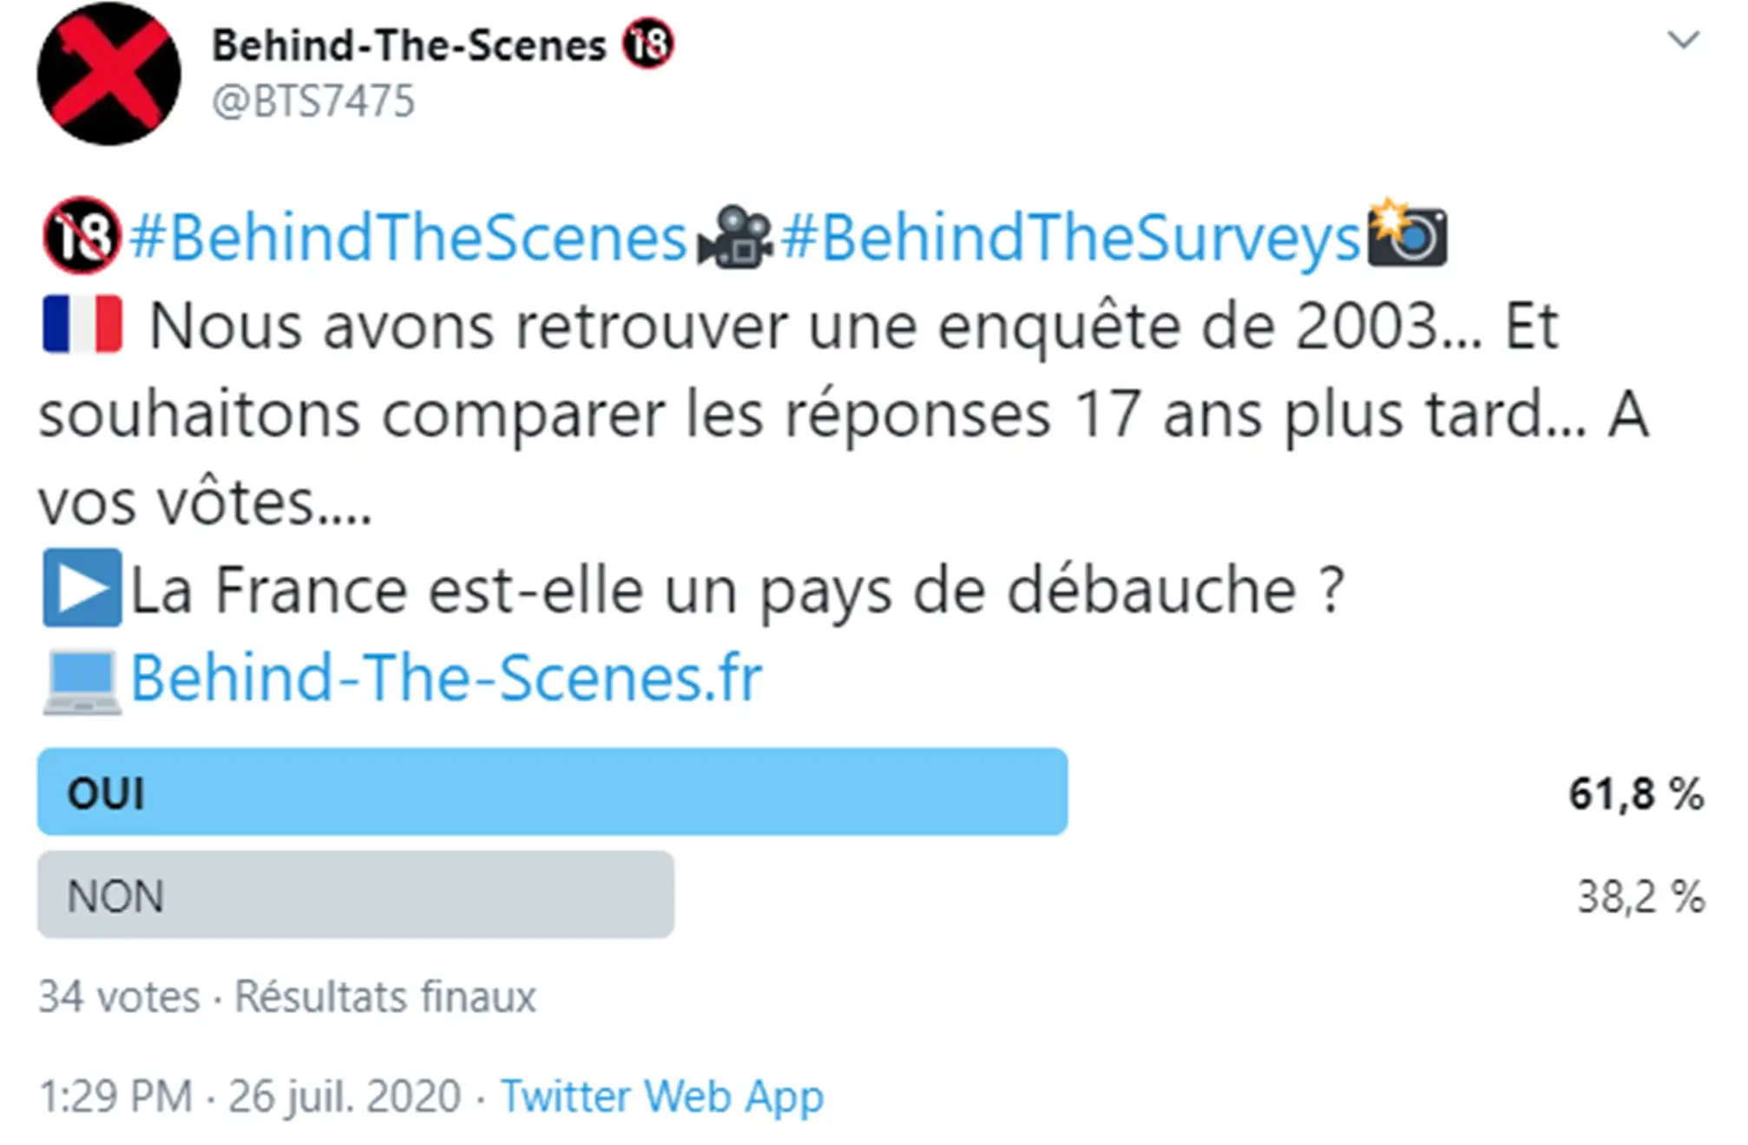The height and width of the screenshot is (1145, 1748).
Task: Open the tweet options chevron menu
Action: tap(1683, 40)
